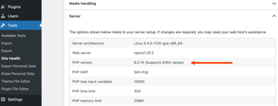Open the Import tools page
This screenshot has width=278, height=106.
tap(7, 43)
